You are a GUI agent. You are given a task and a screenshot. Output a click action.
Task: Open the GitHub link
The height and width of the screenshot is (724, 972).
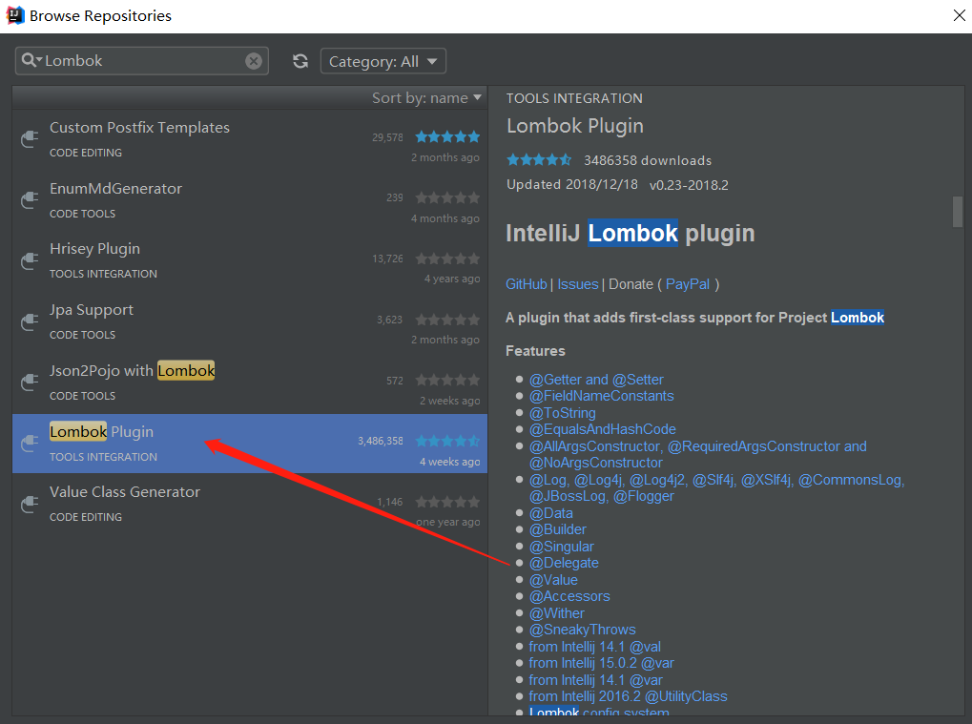[527, 284]
